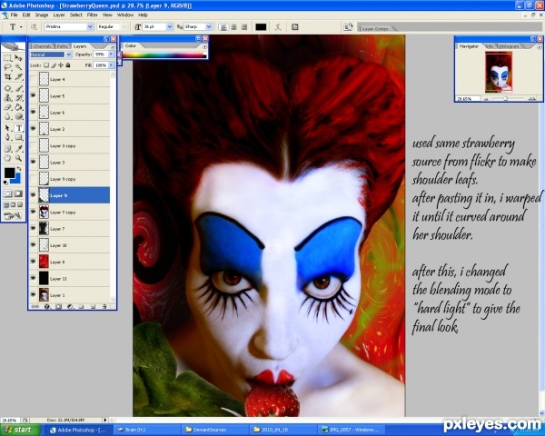Select the Brush tool
Image resolution: width=545 pixels, height=436 pixels.
pyautogui.click(x=18, y=88)
